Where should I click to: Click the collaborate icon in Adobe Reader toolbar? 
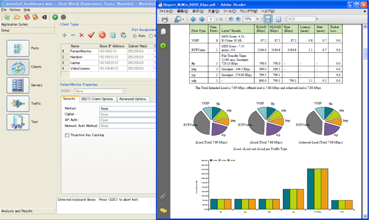click(177, 19)
